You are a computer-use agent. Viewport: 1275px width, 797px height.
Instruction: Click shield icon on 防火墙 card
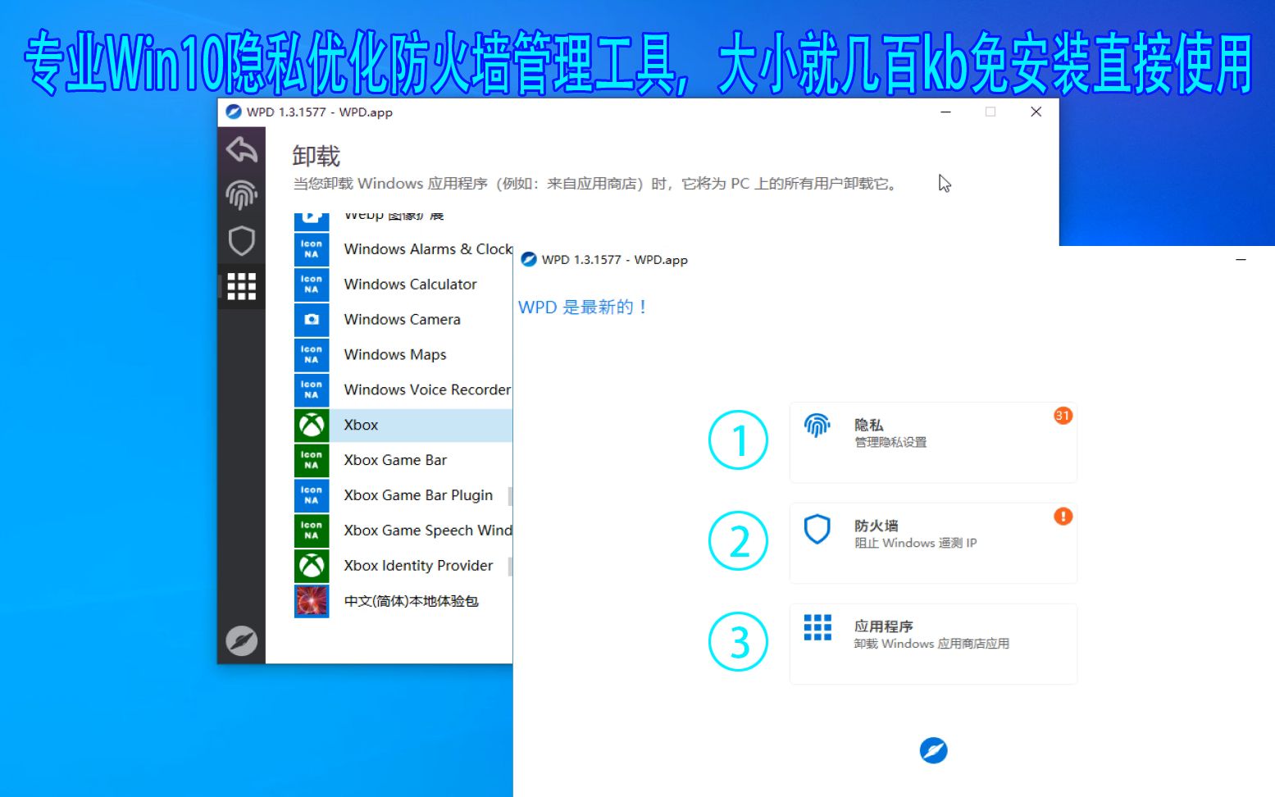[x=817, y=529]
